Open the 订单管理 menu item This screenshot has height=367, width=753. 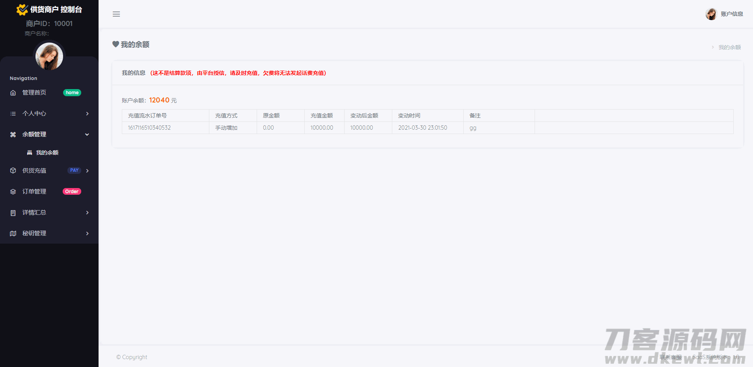(x=34, y=192)
